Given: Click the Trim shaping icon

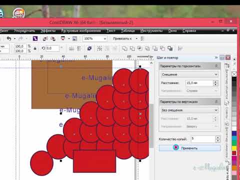Looking at the screenshot, I should [x=132, y=48].
